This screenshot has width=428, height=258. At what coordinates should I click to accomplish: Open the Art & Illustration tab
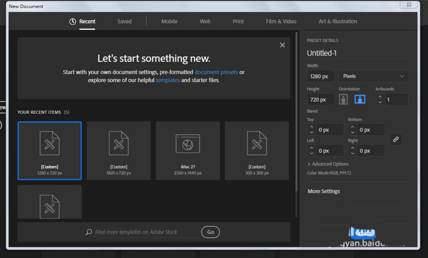338,21
